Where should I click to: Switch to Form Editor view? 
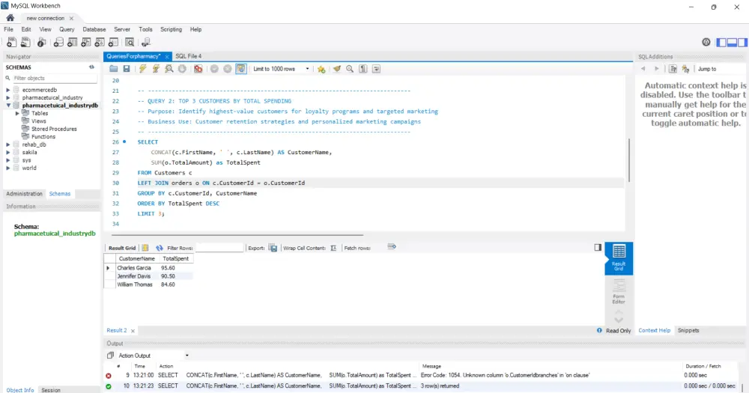click(619, 292)
